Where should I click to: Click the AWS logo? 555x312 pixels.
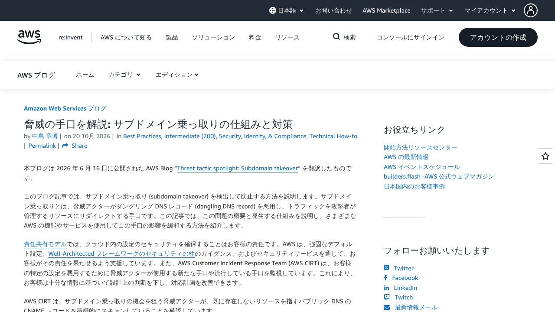click(x=29, y=37)
